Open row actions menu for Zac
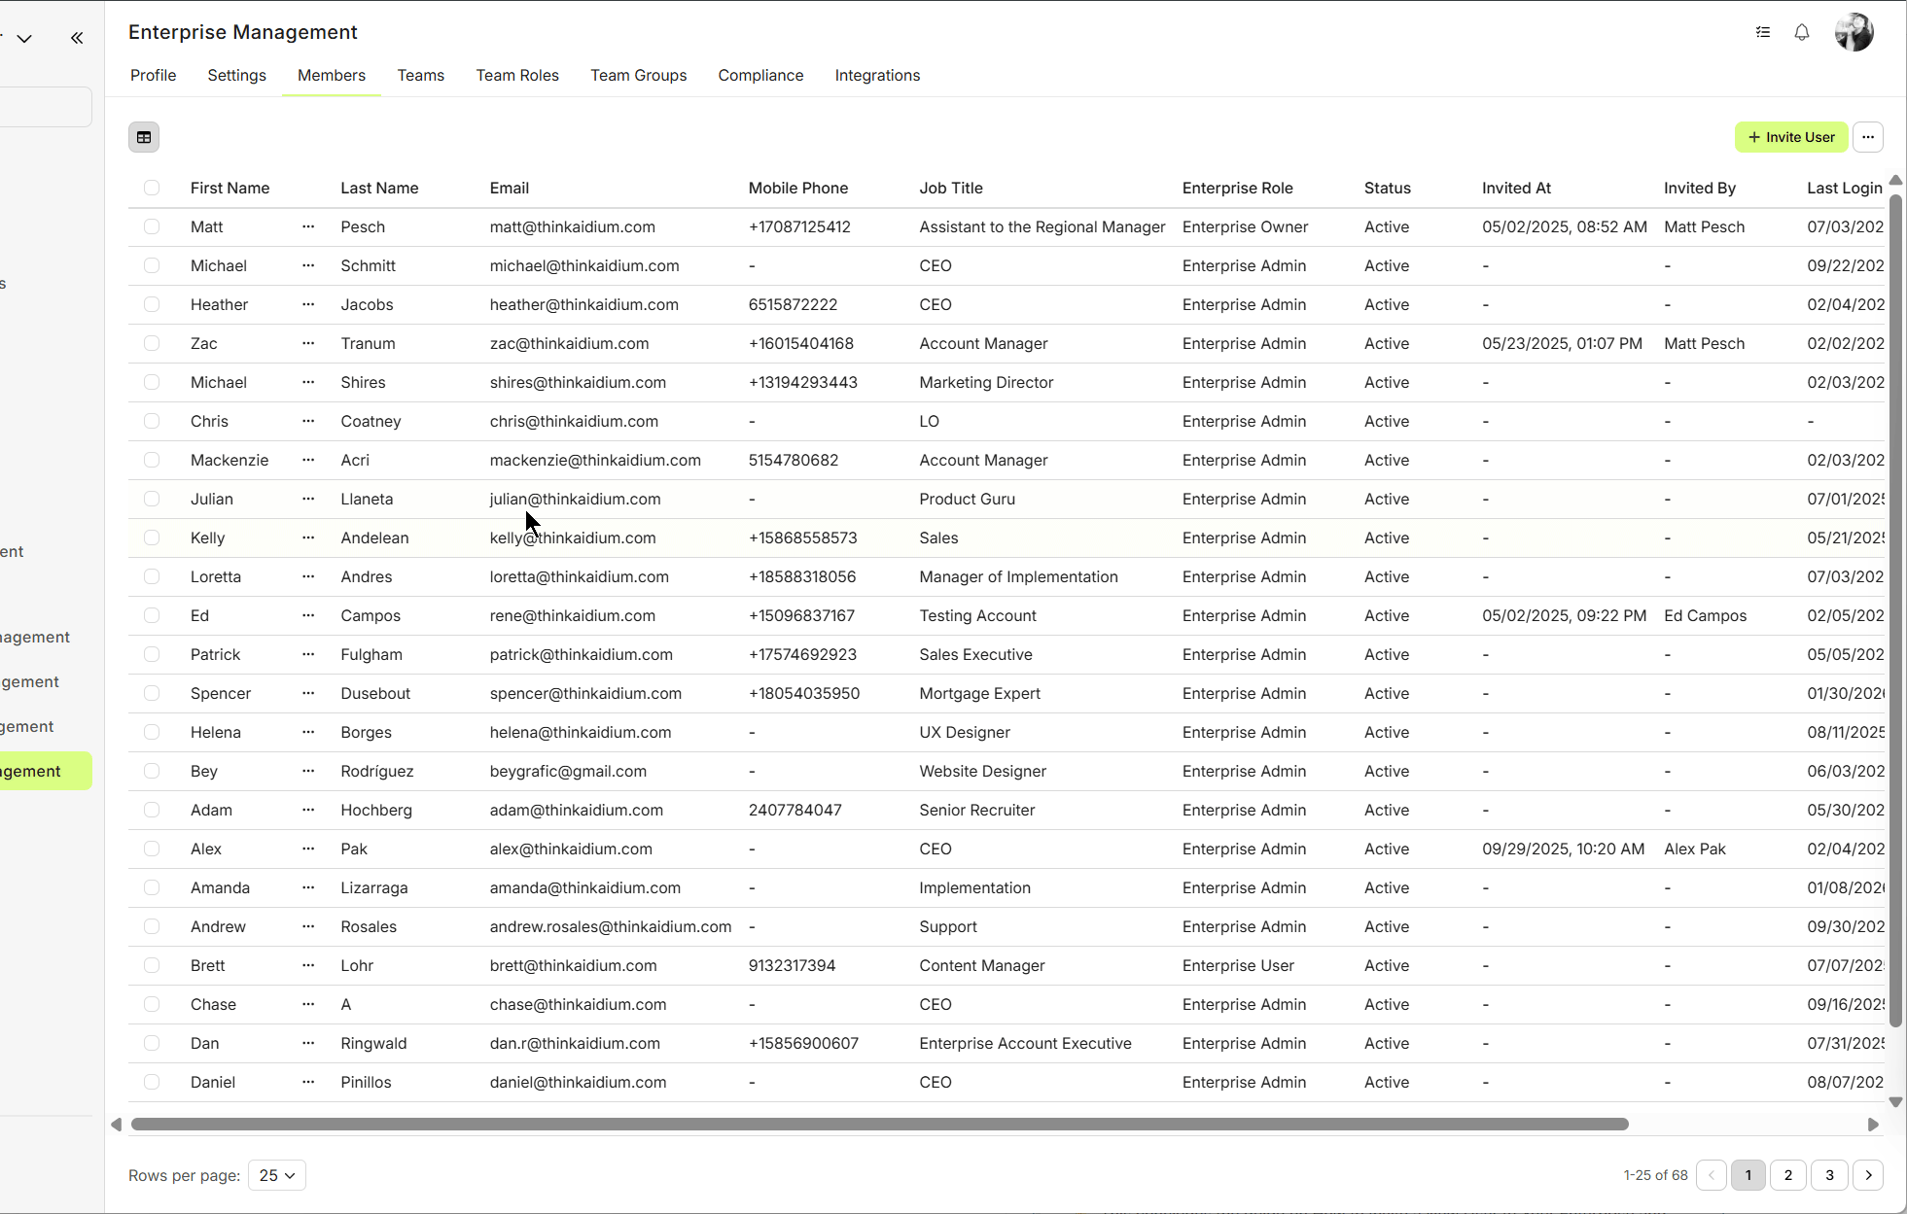The image size is (1907, 1214). click(308, 343)
